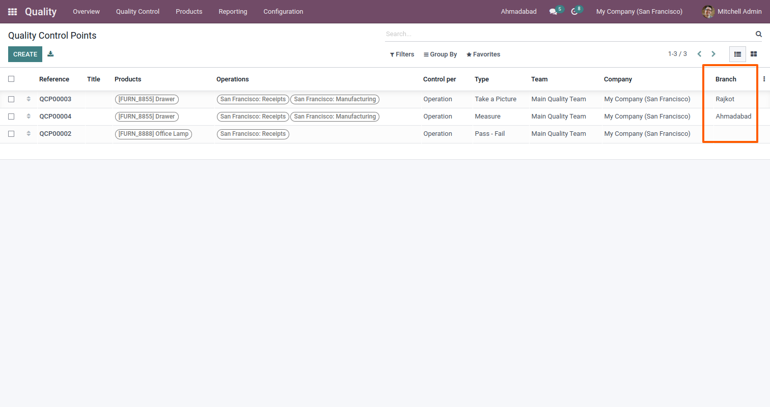
Task: Sort by Branch column header
Action: (x=726, y=79)
